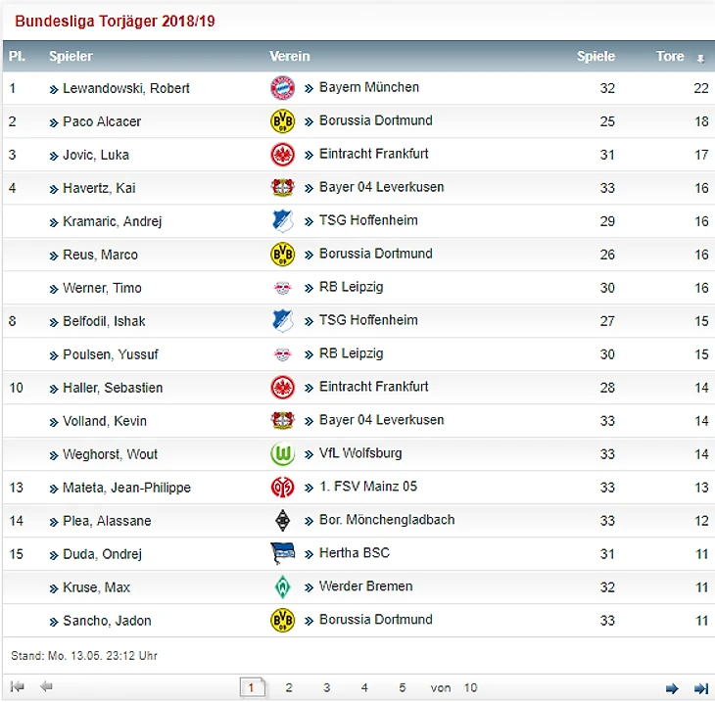The height and width of the screenshot is (702, 715).
Task: Go to first page arrow
Action: (x=18, y=686)
